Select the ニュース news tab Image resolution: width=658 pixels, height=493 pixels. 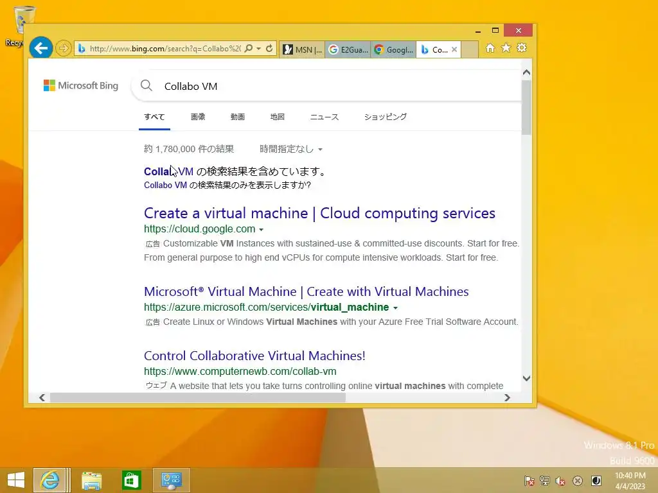point(325,117)
